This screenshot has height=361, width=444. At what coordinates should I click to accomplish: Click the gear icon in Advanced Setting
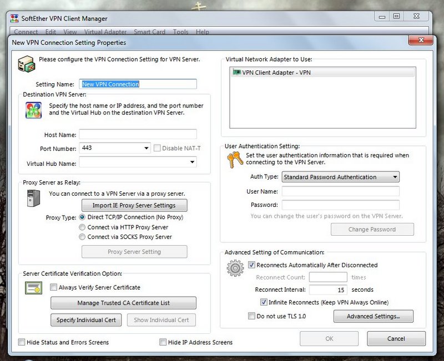click(x=235, y=268)
